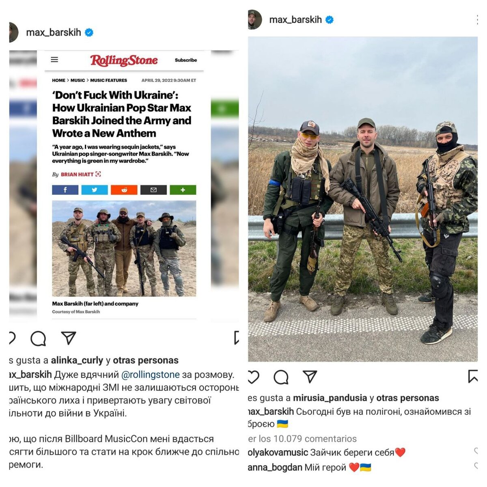Open the @rollingstone mention link
The height and width of the screenshot is (487, 487).
[x=151, y=375]
